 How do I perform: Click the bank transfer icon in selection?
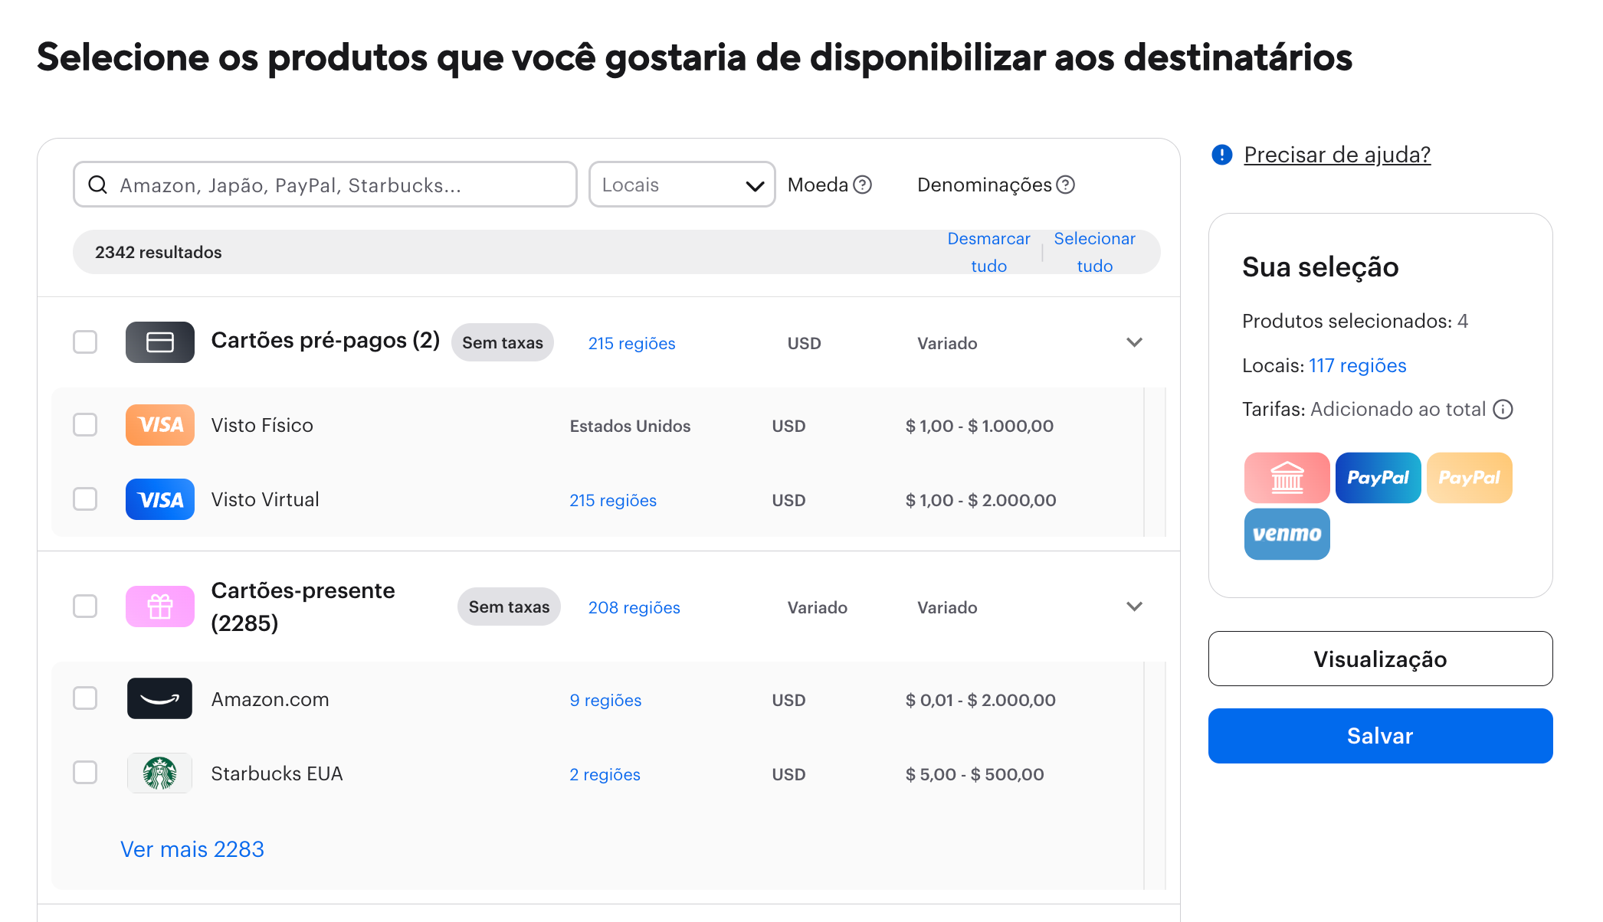tap(1287, 478)
